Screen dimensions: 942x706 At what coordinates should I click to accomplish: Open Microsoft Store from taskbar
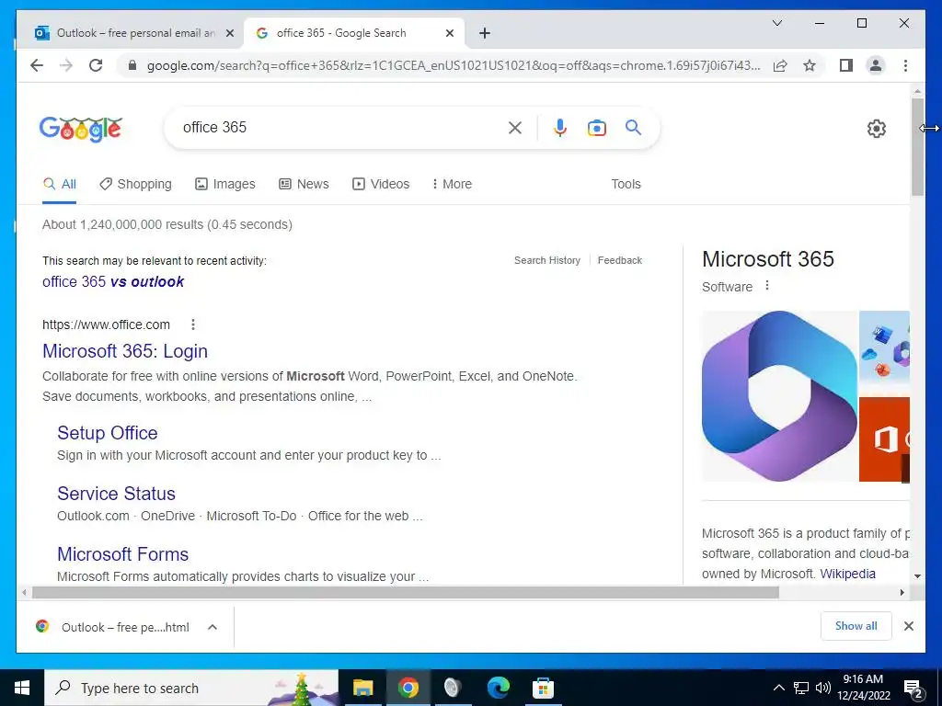[x=543, y=688]
